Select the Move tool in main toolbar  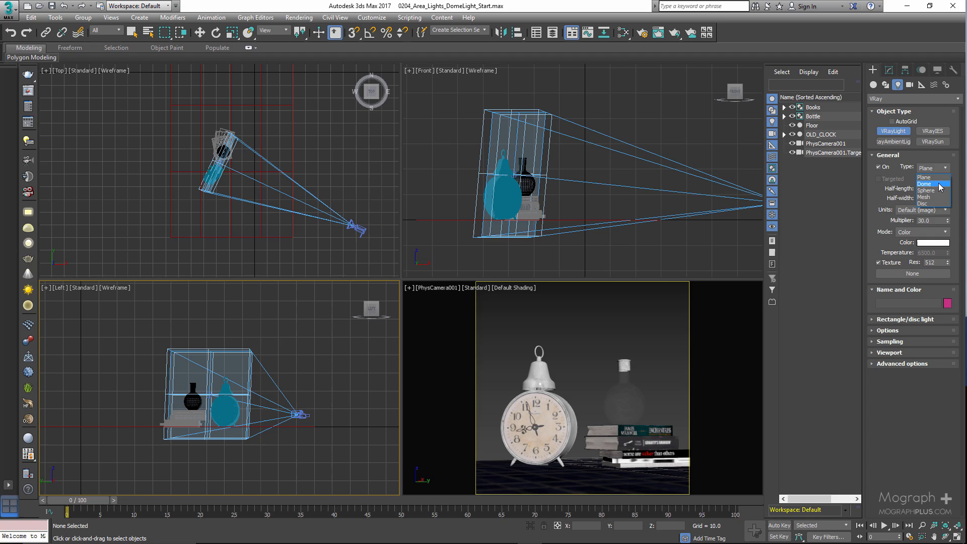[x=200, y=33]
